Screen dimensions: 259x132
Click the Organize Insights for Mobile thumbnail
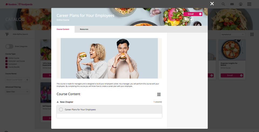(232, 50)
